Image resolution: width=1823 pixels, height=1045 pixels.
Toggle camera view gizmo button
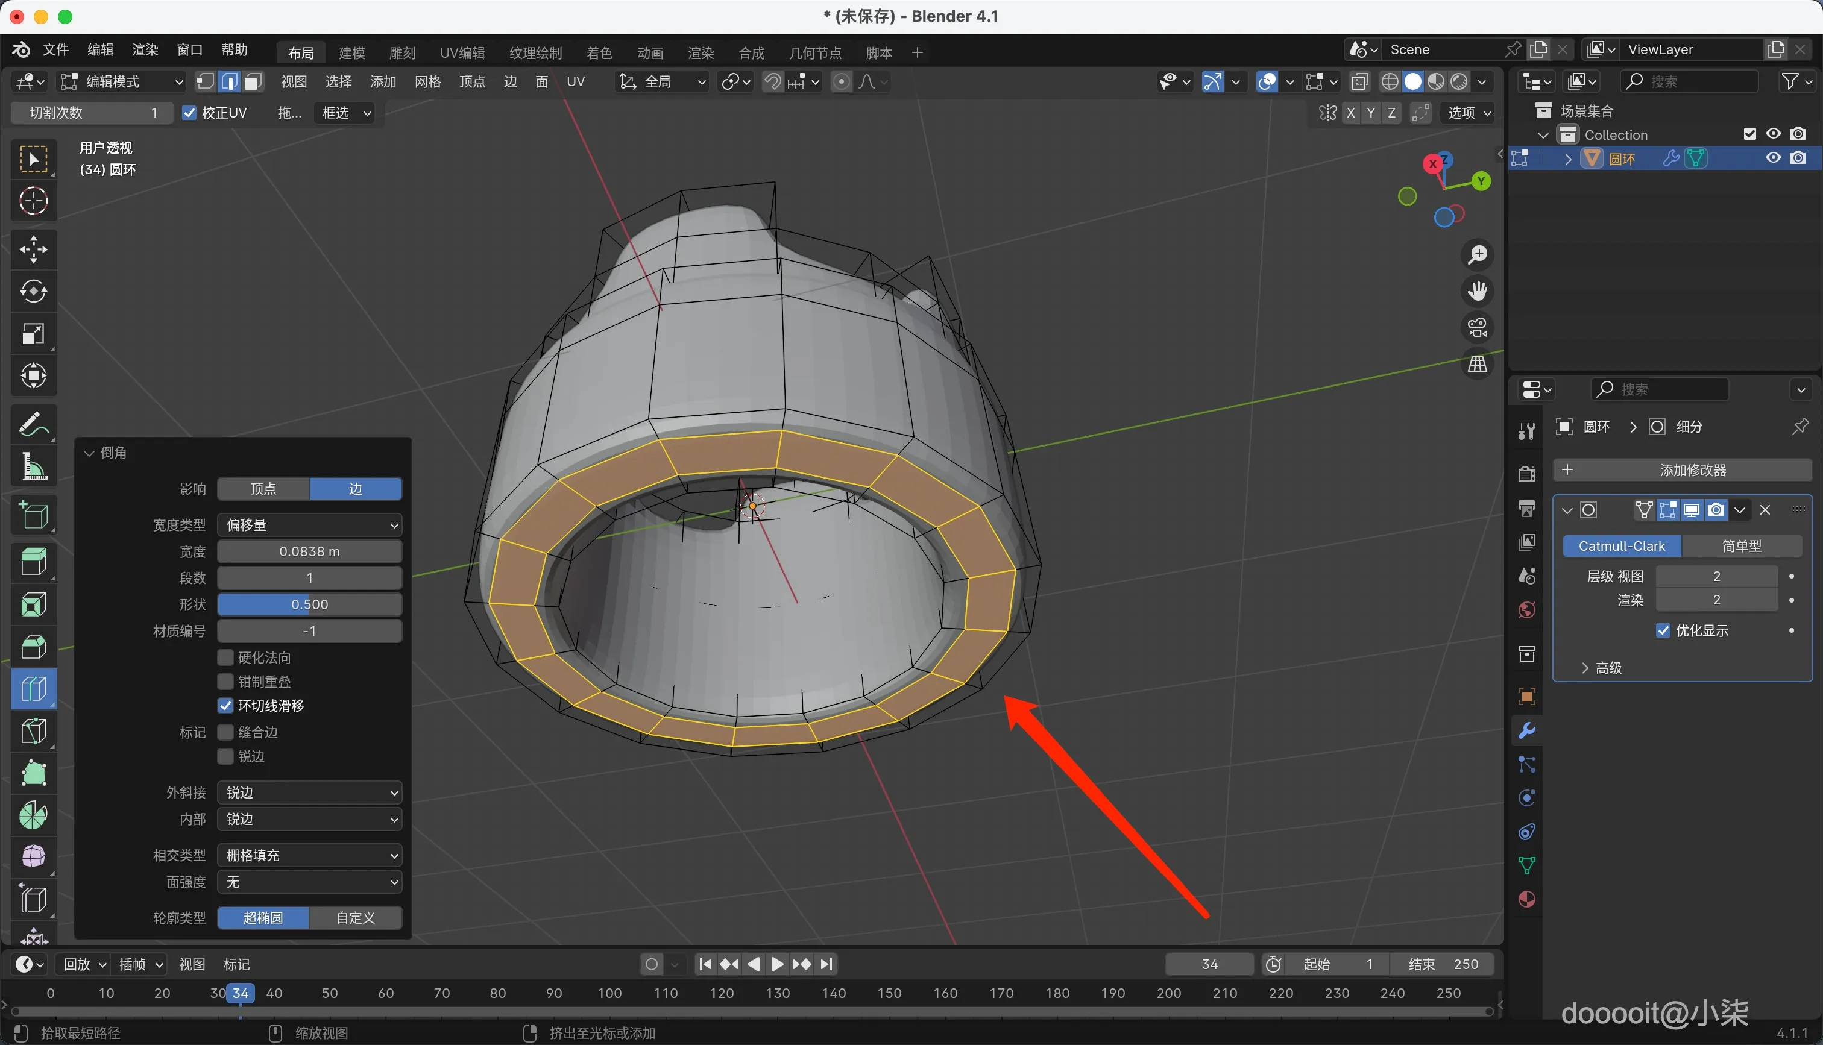pyautogui.click(x=1477, y=328)
